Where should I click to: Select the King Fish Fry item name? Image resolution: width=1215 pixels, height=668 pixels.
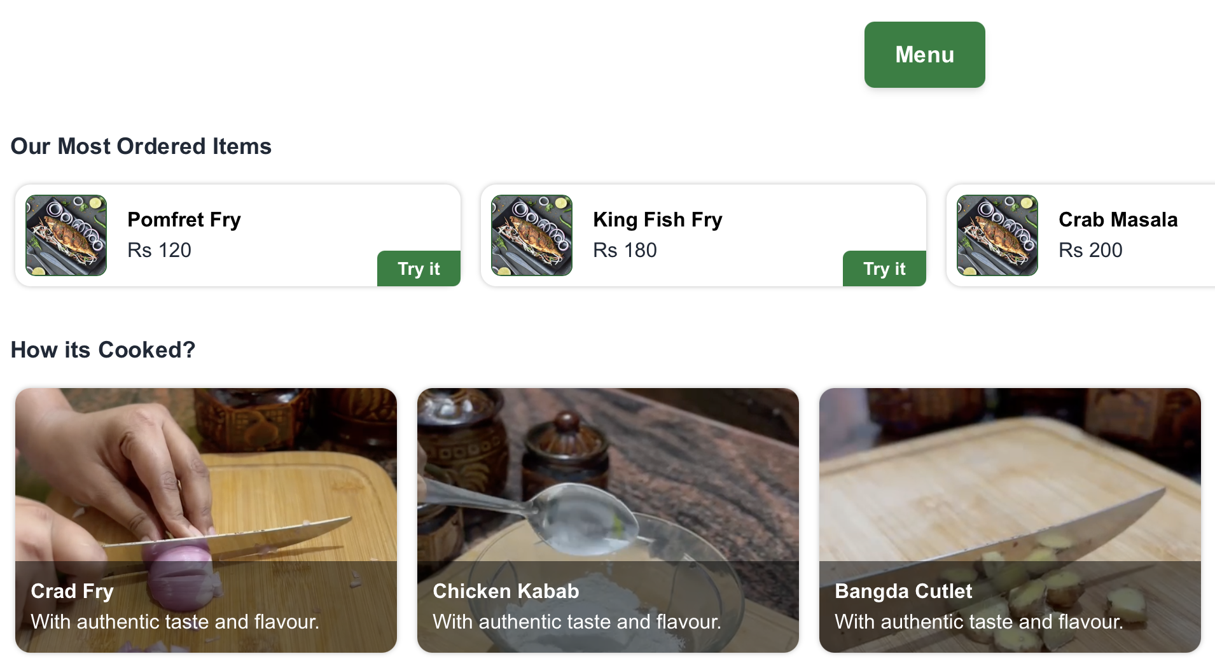coord(657,219)
